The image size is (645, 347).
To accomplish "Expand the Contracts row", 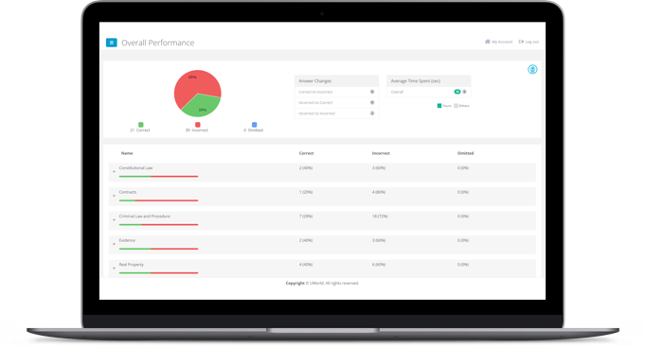I will click(x=114, y=196).
